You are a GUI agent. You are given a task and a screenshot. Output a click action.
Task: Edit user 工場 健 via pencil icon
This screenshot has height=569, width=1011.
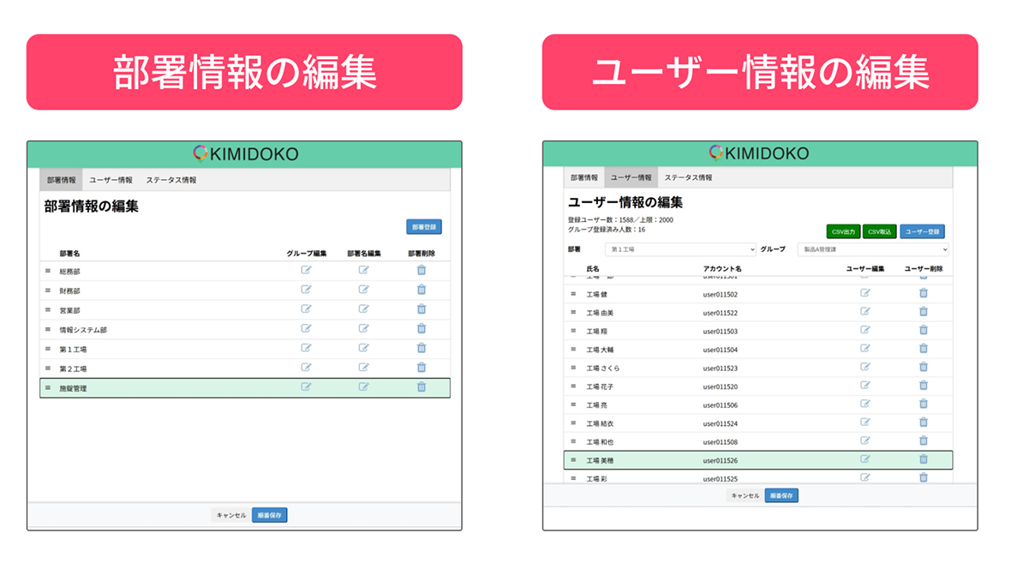click(864, 293)
